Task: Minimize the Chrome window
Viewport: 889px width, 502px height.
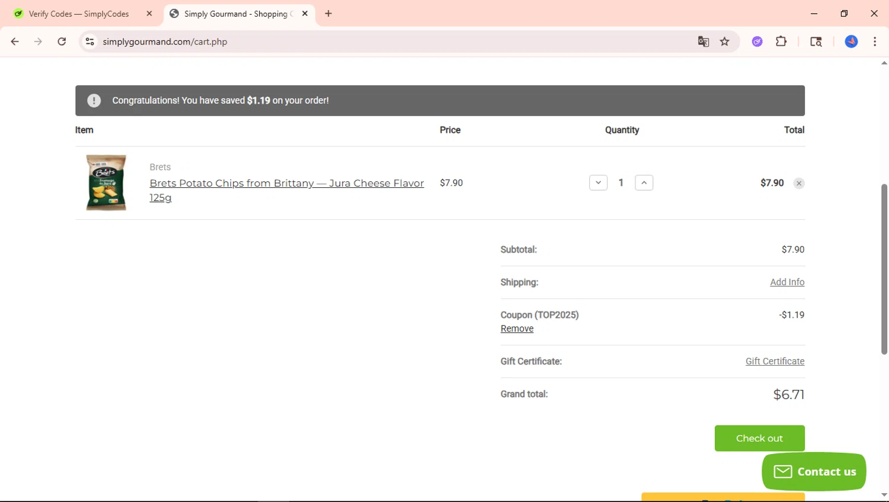Action: point(814,14)
